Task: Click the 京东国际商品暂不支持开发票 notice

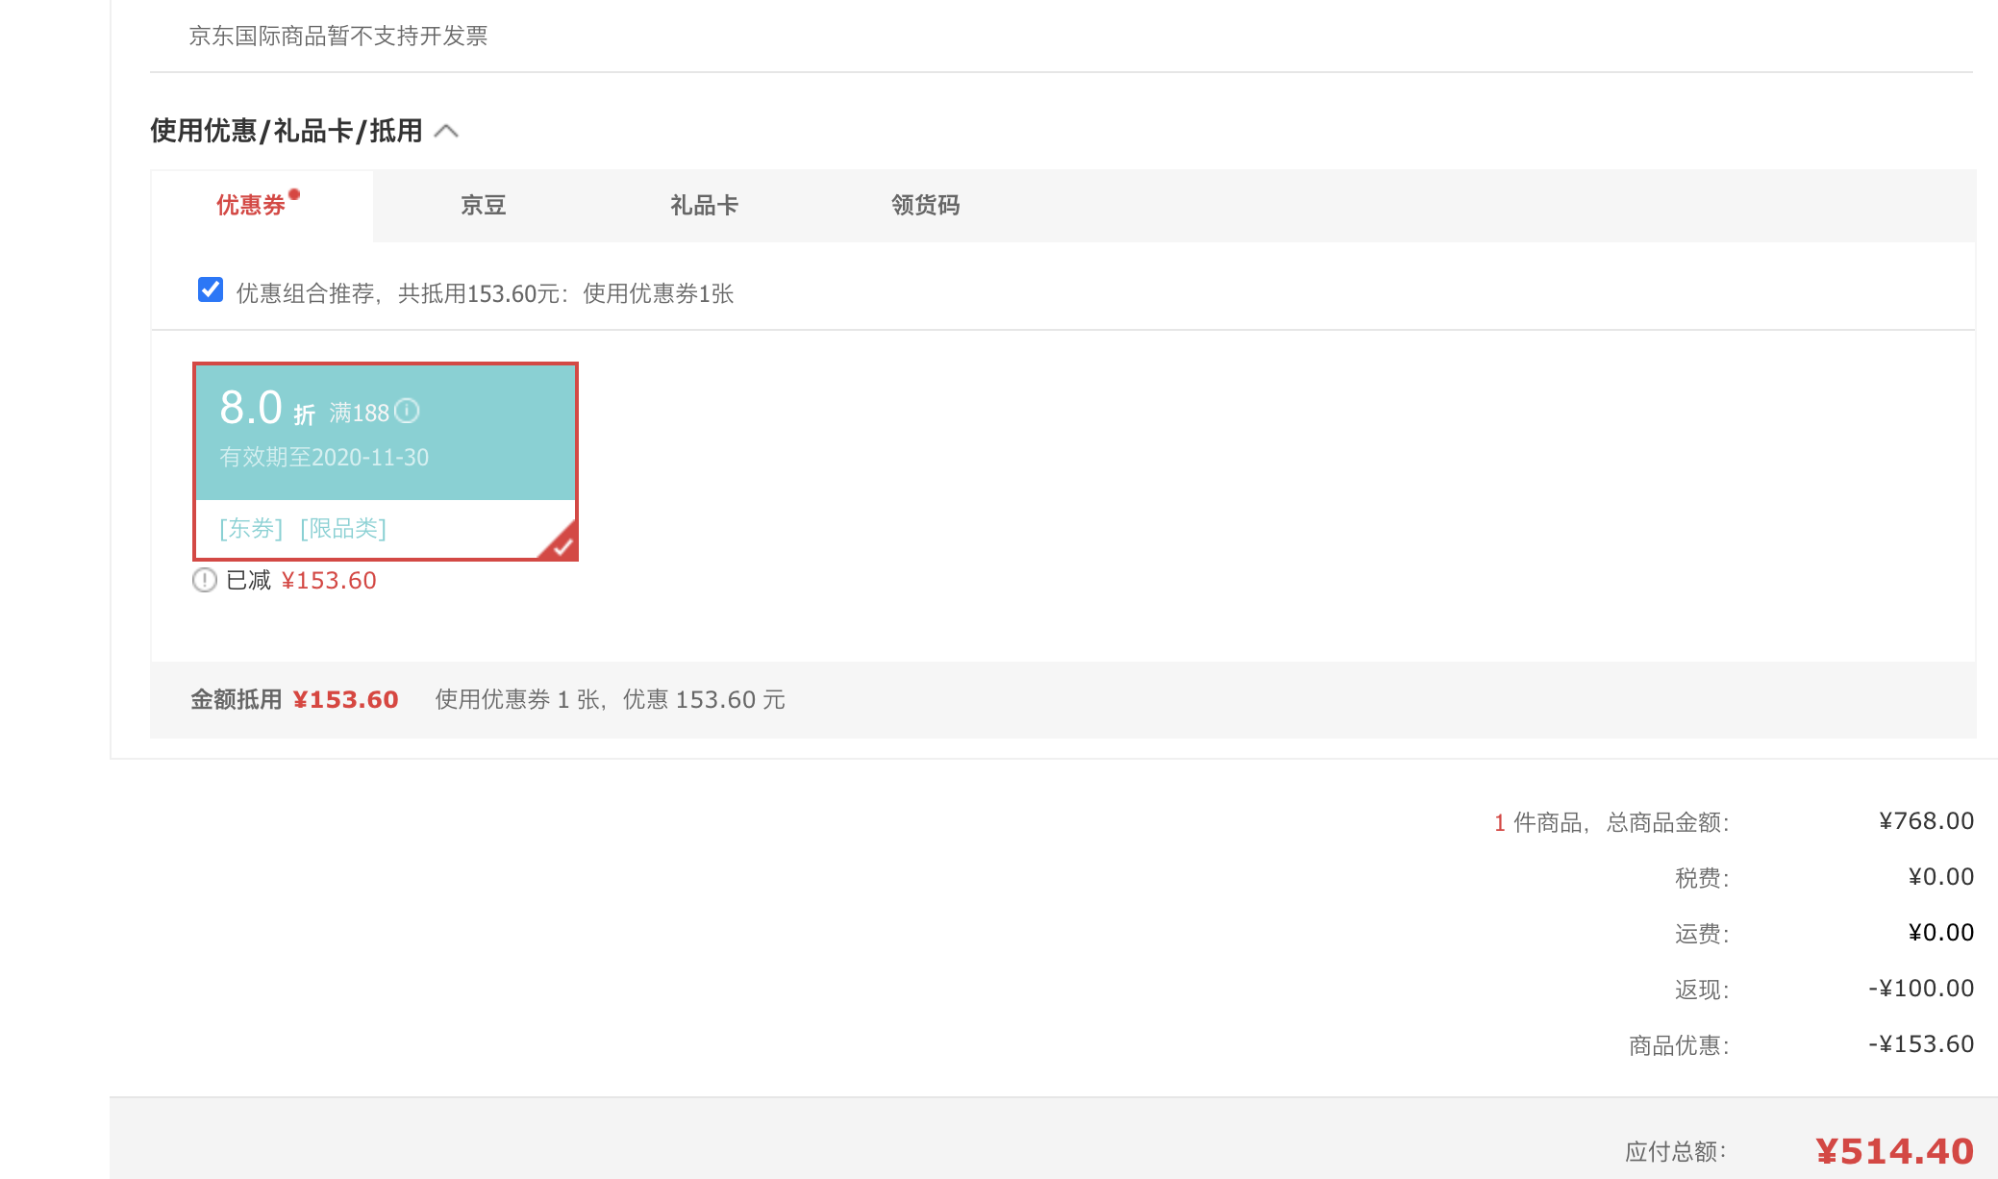Action: point(338,37)
